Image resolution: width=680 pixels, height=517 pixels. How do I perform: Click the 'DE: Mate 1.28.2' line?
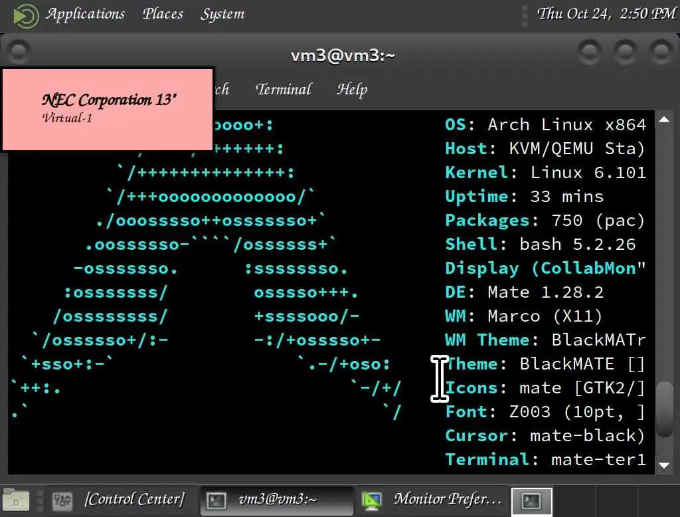[525, 292]
